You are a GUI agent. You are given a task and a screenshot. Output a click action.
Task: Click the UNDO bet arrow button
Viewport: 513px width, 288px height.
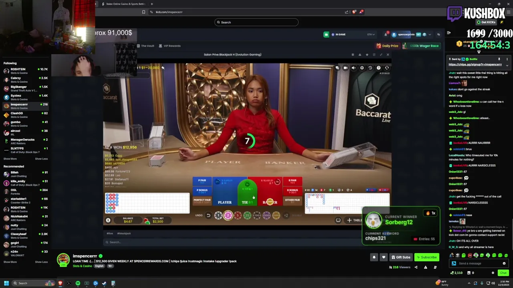[208, 216]
